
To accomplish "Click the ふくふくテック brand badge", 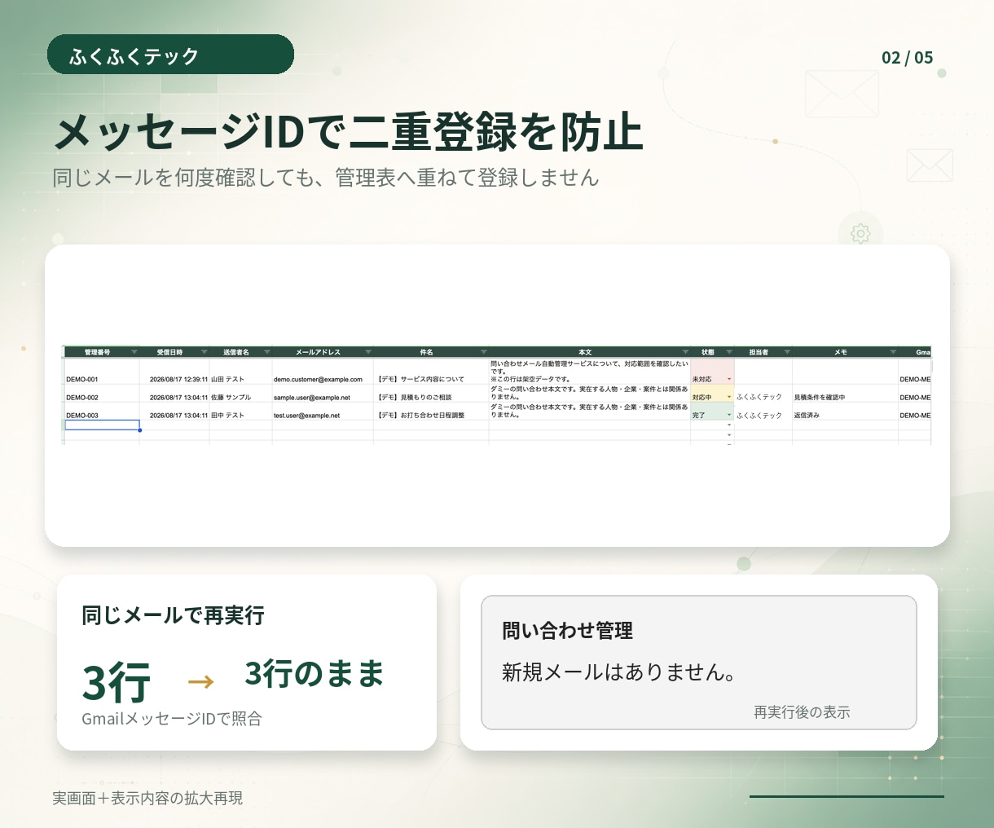I will pyautogui.click(x=170, y=55).
